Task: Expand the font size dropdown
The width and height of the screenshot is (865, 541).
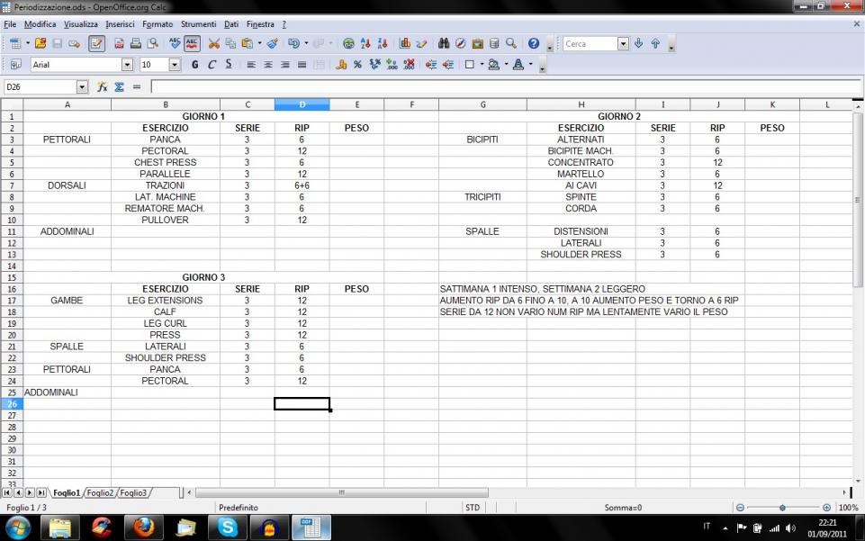Action: [175, 65]
